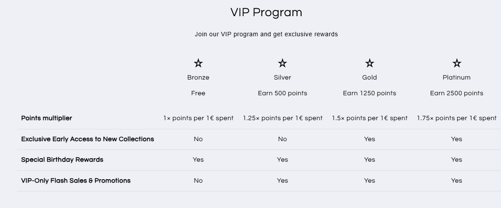Click 'Earn 1250 points' under Gold
Screen dimensions: 501x208
(x=370, y=94)
